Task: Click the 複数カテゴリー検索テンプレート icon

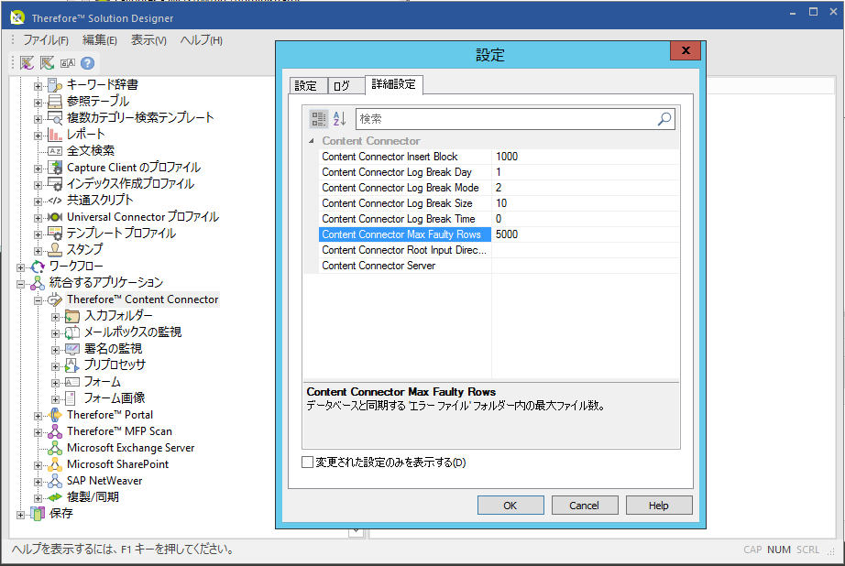Action: click(55, 118)
